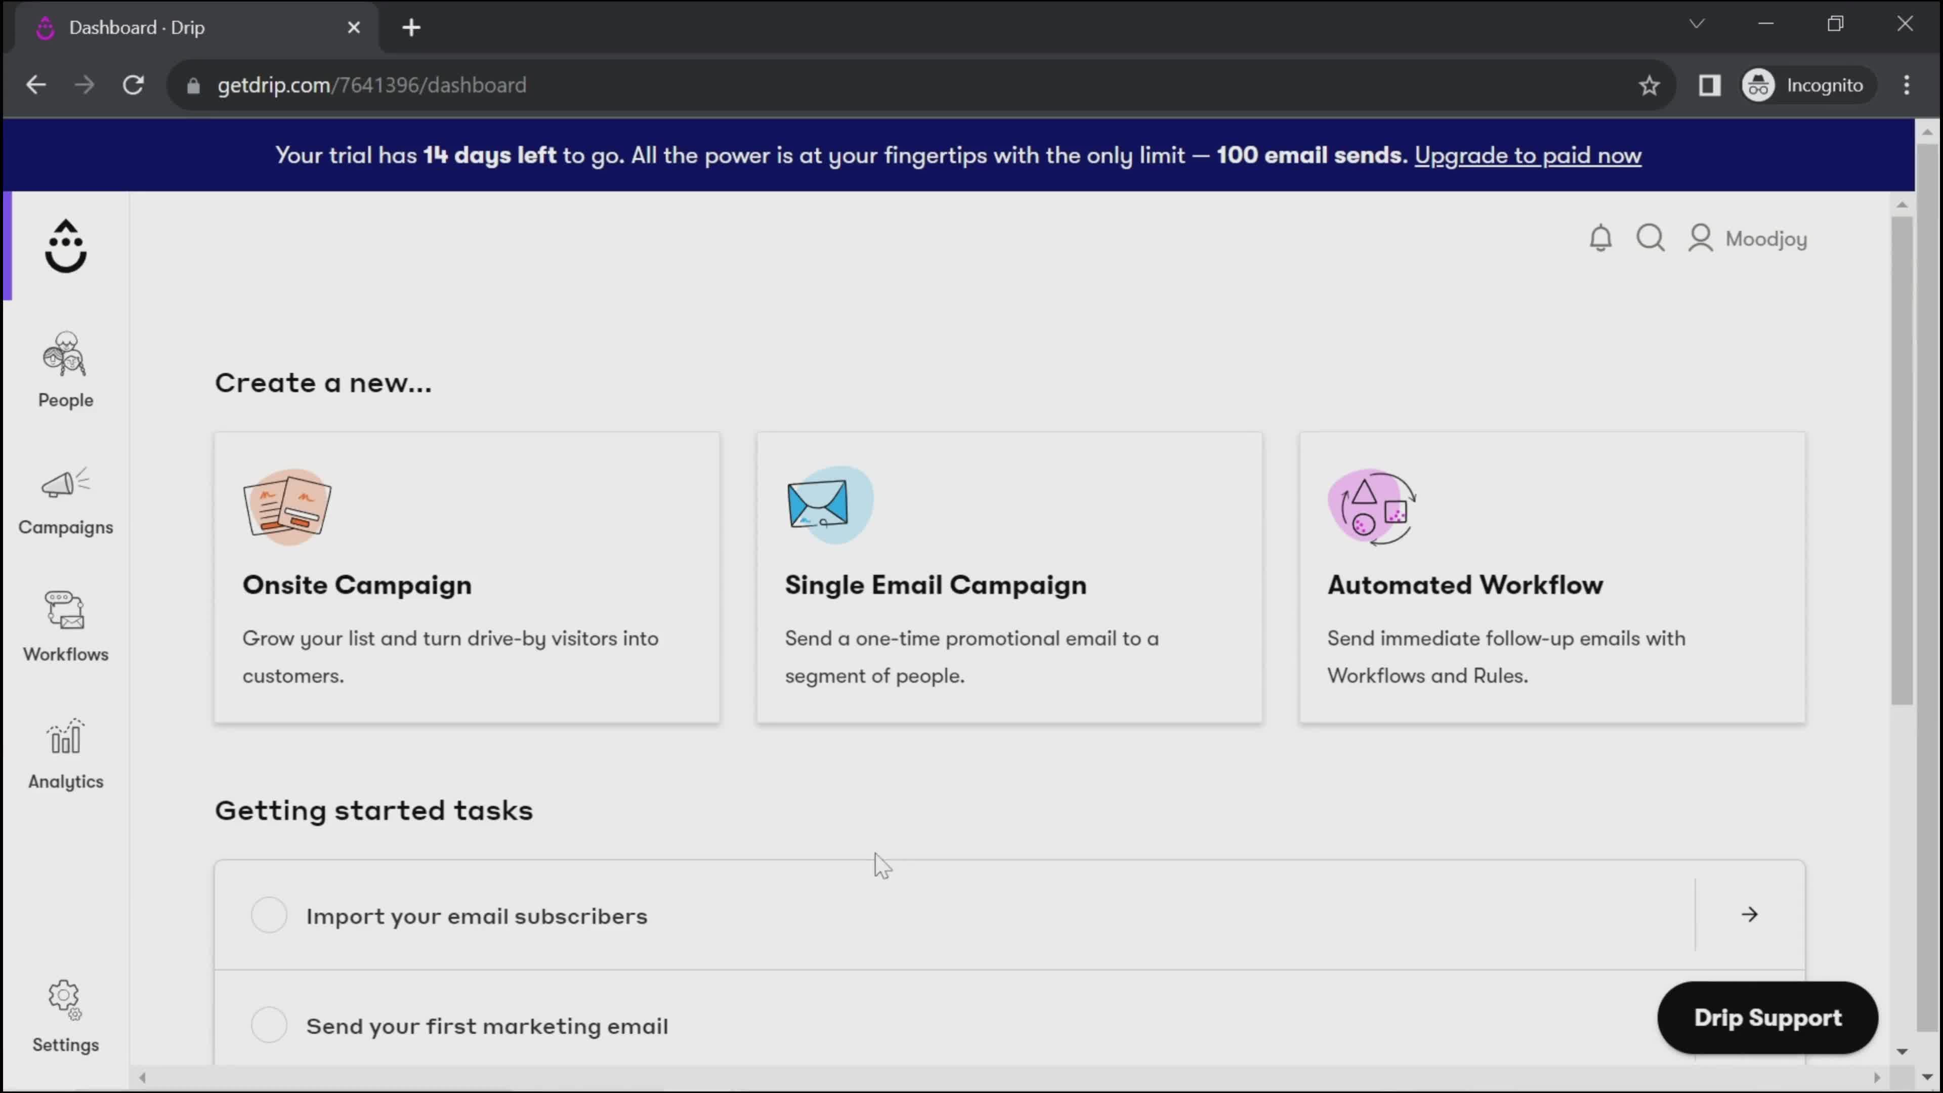Open a new browser tab
The image size is (1943, 1093).
pyautogui.click(x=411, y=28)
